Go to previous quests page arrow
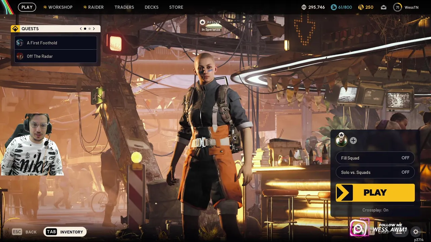The height and width of the screenshot is (242, 431). [x=81, y=29]
